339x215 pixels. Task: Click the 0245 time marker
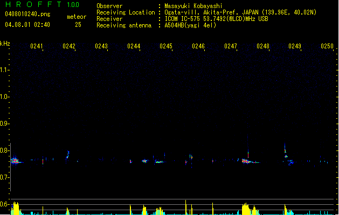[x=166, y=46]
